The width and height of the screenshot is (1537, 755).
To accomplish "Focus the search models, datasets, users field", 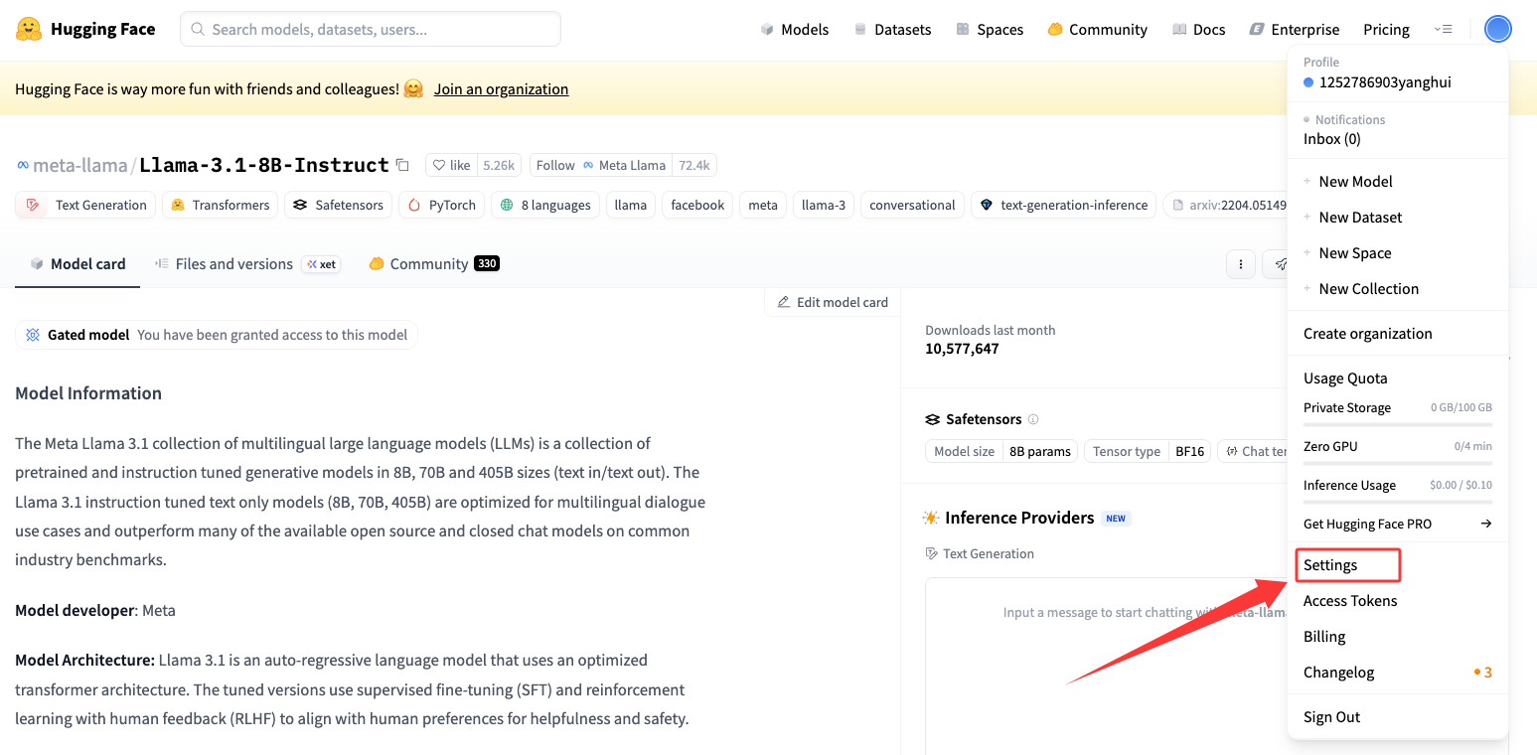I will 371,29.
